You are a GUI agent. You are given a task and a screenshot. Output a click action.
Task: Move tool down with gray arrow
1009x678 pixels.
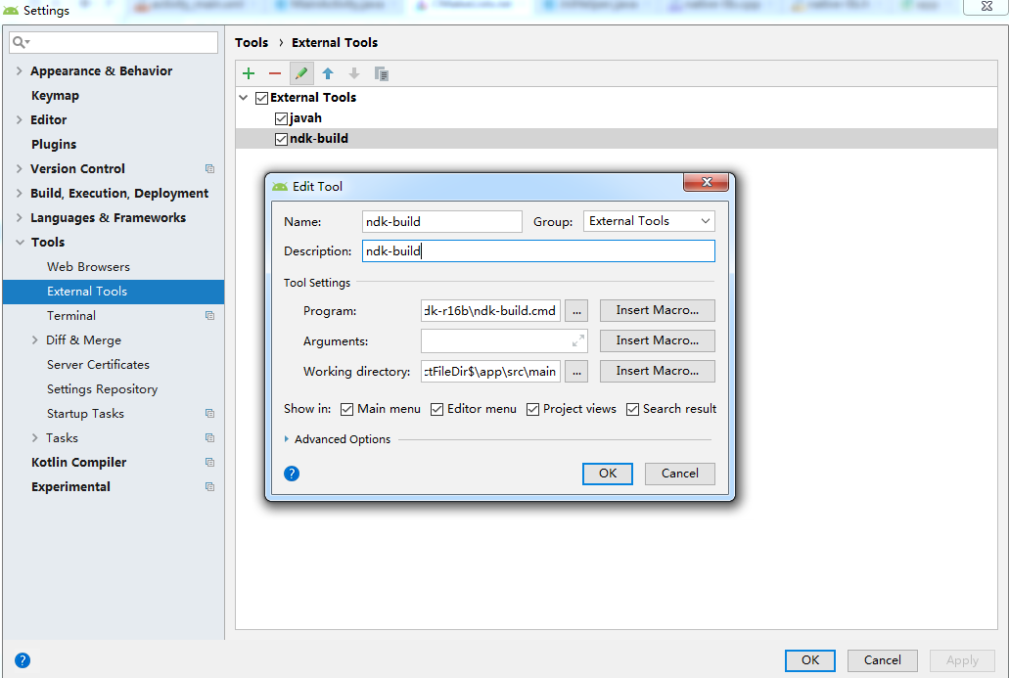pos(354,73)
